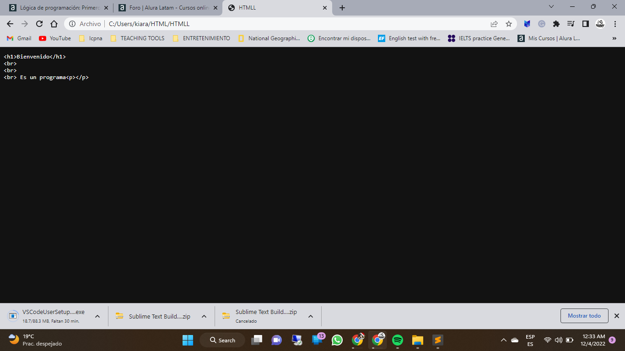The height and width of the screenshot is (351, 625).
Task: Toggle the browser side panel
Action: 585,24
